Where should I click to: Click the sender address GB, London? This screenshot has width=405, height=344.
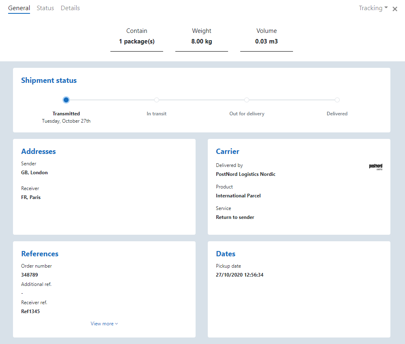coord(34,173)
